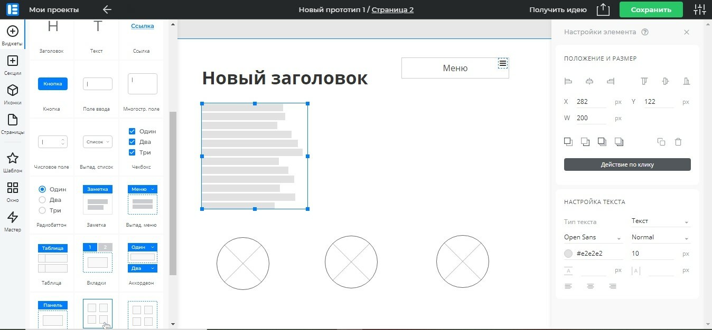712x330 pixels.
Task: Click the Y position field
Action: click(658, 102)
